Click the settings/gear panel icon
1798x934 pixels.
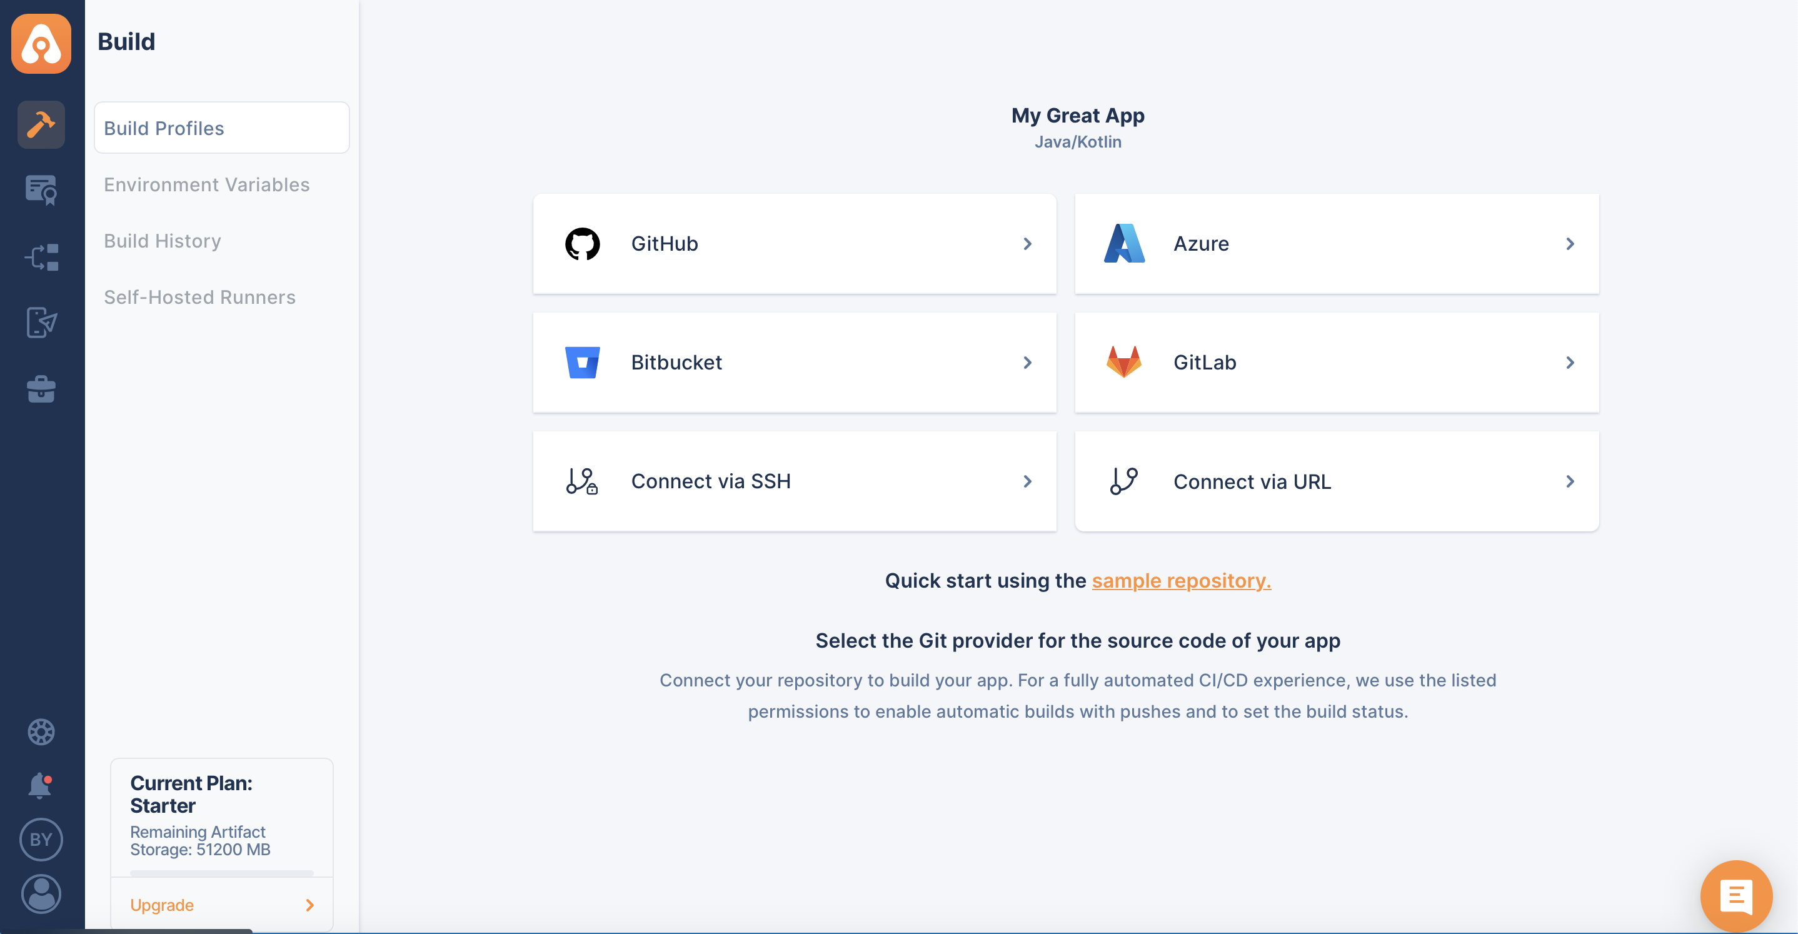pos(42,731)
